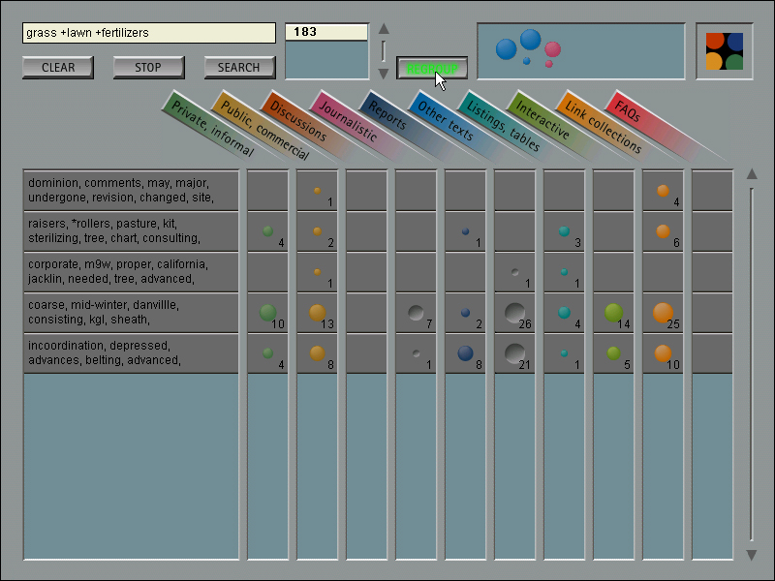Image resolution: width=775 pixels, height=581 pixels.
Task: Open the "FAQs" genre tab
Action: [628, 109]
